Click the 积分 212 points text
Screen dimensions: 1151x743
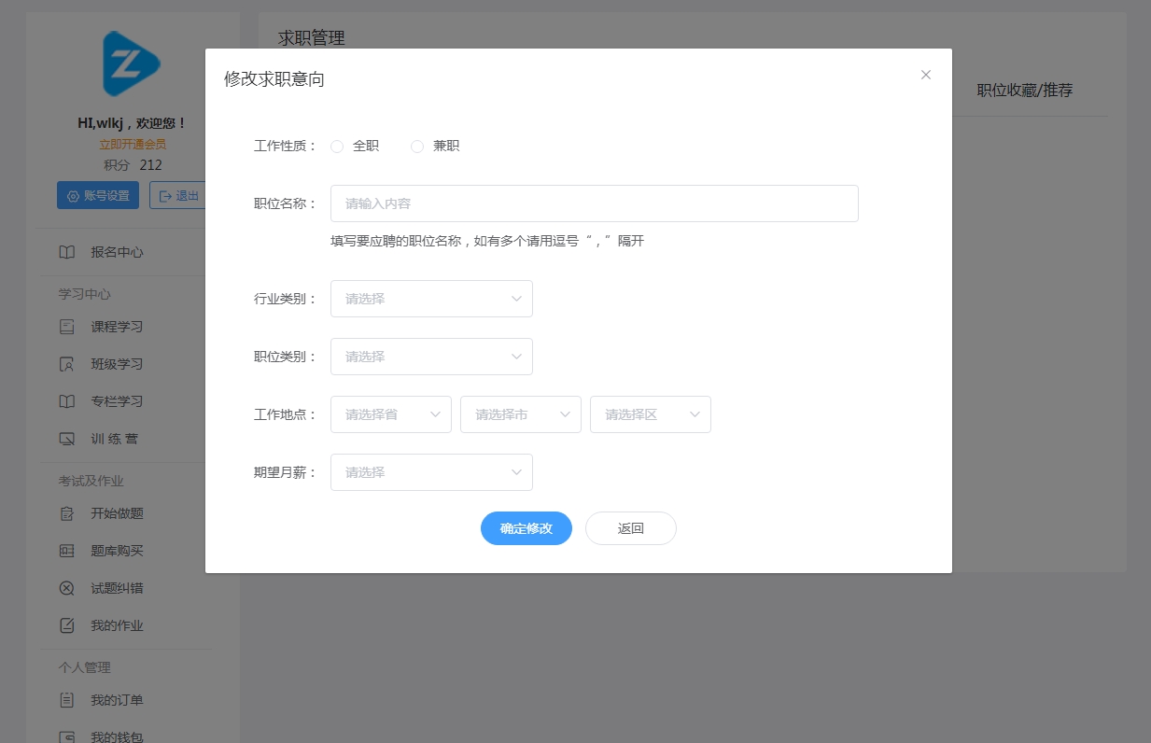pos(133,165)
